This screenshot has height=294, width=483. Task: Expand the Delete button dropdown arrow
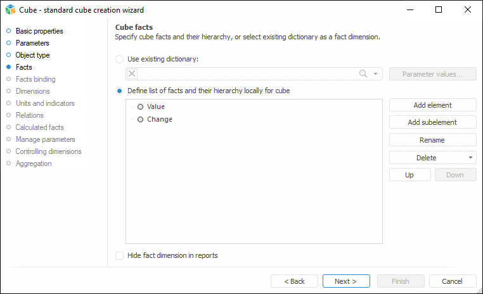click(x=470, y=158)
